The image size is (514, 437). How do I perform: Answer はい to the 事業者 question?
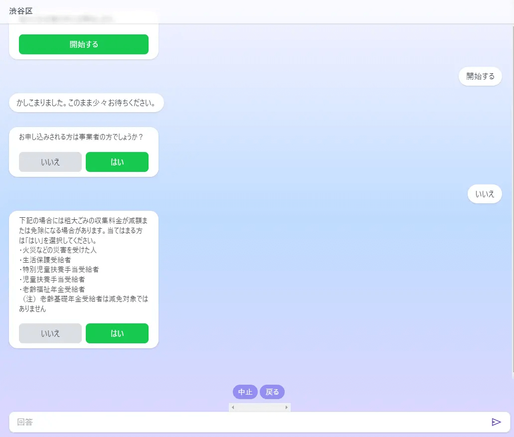point(117,162)
